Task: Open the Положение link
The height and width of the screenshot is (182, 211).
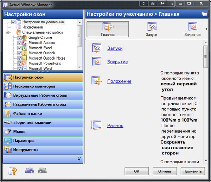Action: [x=119, y=81]
